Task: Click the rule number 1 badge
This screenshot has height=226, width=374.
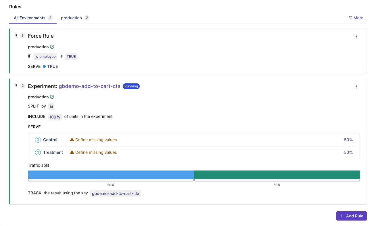Action: [23, 36]
